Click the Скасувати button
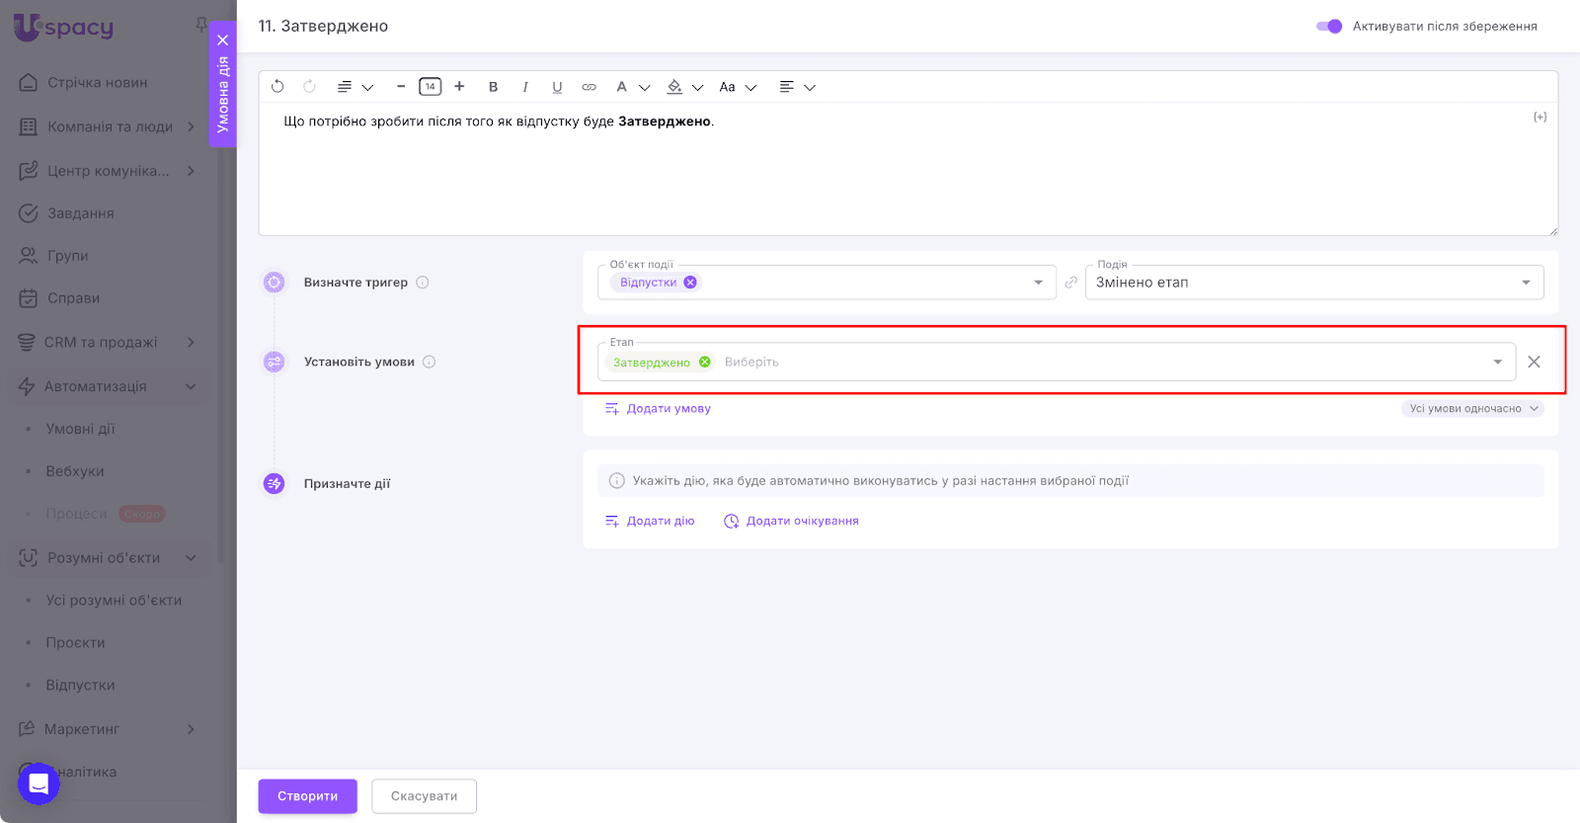 424,796
